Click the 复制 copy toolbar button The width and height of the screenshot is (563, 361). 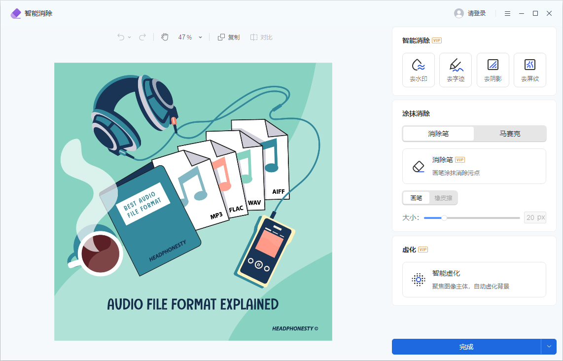pos(229,37)
